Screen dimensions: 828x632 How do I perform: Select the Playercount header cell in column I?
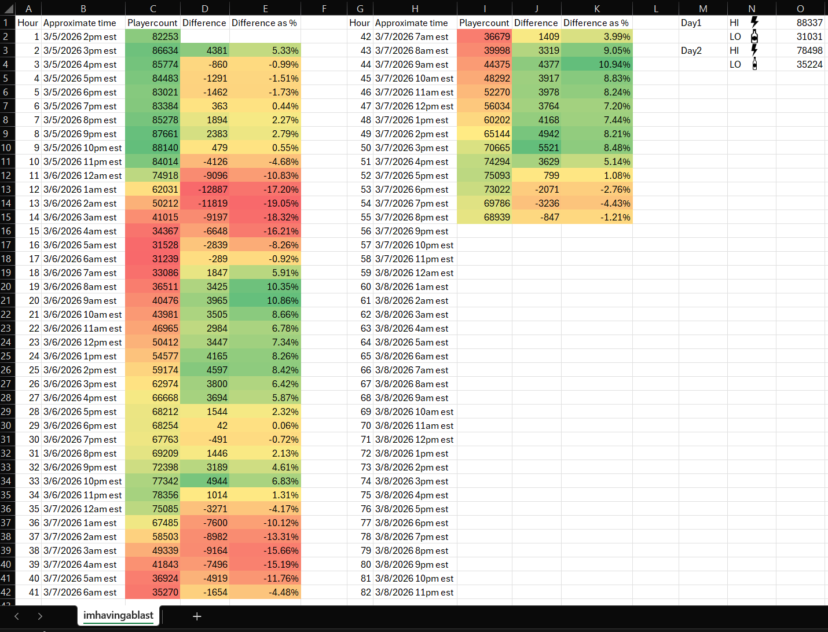[485, 23]
